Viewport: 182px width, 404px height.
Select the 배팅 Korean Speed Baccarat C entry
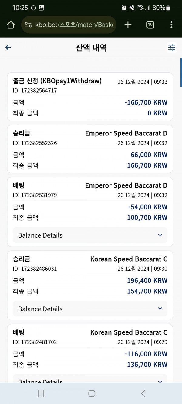[90, 353]
